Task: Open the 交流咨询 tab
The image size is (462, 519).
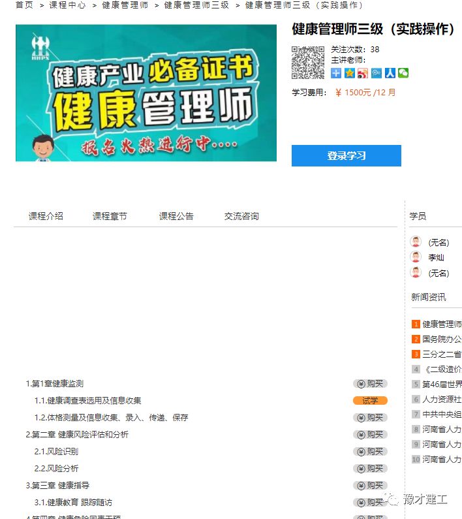Action: click(x=241, y=216)
